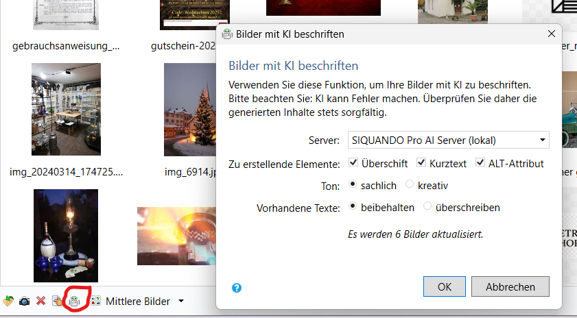Open the Server dropdown
The width and height of the screenshot is (577, 318).
(448, 140)
